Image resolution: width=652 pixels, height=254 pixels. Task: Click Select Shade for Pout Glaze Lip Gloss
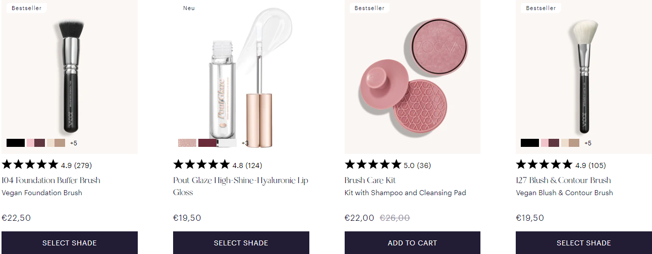241,242
